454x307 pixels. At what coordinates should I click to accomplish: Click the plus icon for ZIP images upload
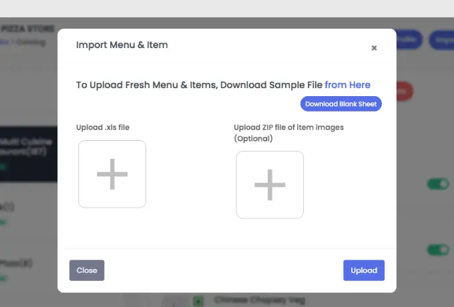pyautogui.click(x=270, y=185)
